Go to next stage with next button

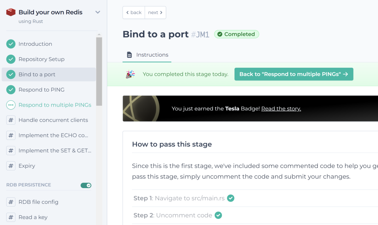(155, 13)
